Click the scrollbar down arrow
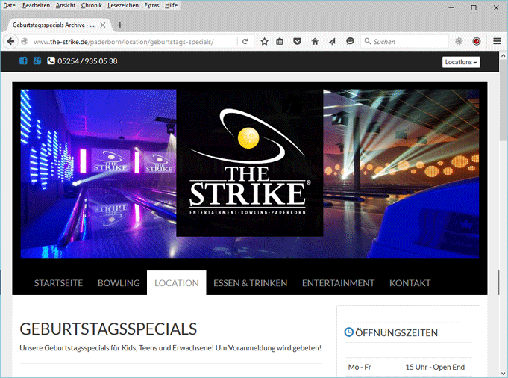 tap(503, 373)
